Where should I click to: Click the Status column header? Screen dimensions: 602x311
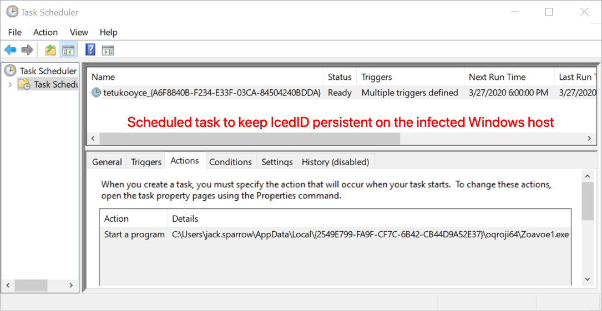[340, 77]
